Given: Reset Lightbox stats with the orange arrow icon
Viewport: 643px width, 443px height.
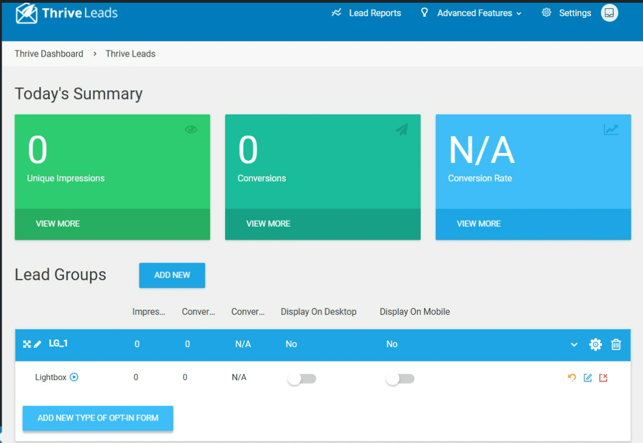Looking at the screenshot, I should tap(572, 377).
